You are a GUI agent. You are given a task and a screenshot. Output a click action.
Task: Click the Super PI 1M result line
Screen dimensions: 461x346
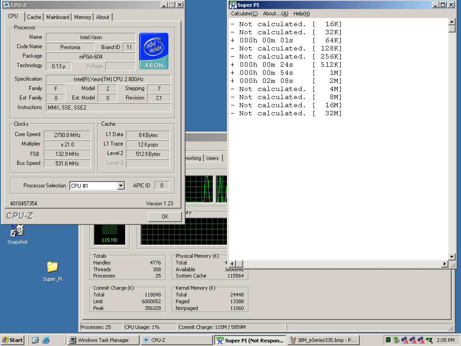click(286, 73)
